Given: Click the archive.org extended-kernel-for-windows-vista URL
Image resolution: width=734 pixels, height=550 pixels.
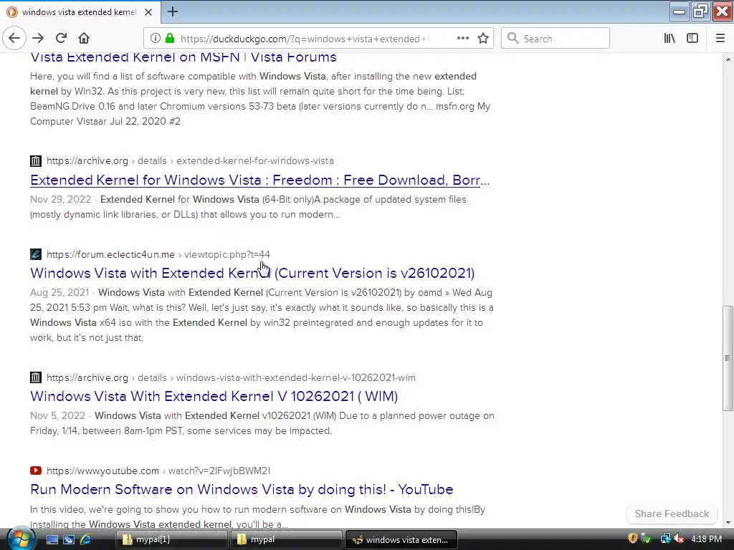Looking at the screenshot, I should pyautogui.click(x=190, y=161).
